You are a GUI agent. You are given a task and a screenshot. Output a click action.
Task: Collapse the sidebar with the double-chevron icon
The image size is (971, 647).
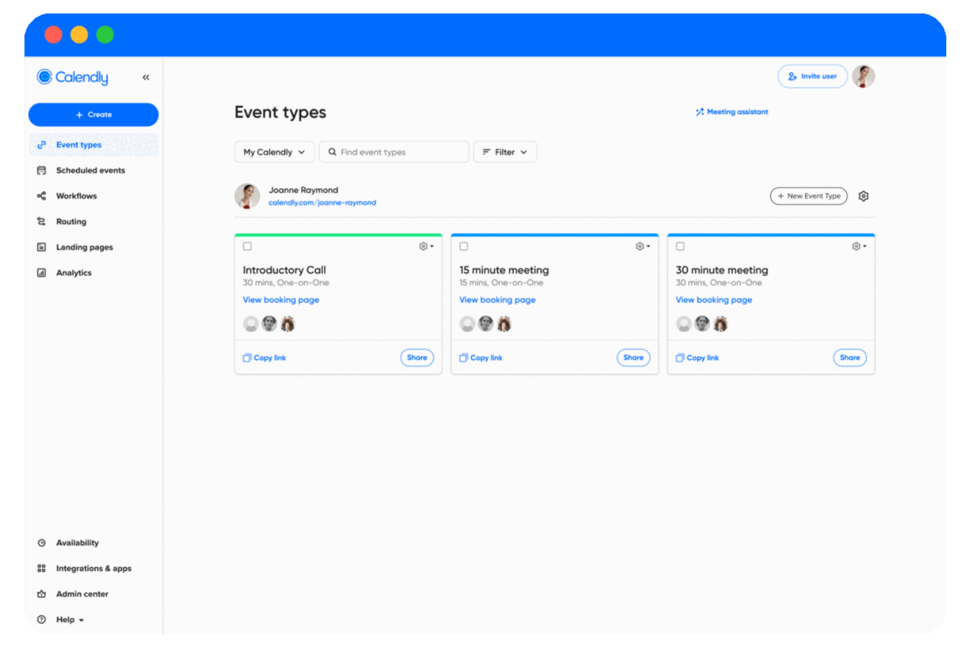coord(146,77)
